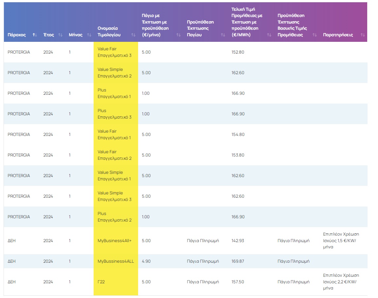Viewport: 378px width, 298px height.
Task: Click sort arrows for Τελική Τιμή Προμήθειας column
Action: click(269, 35)
